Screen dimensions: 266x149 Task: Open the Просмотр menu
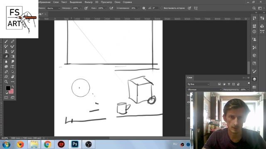(106, 2)
